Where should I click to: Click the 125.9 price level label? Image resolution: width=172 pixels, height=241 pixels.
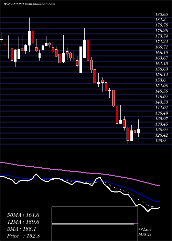(x=161, y=141)
